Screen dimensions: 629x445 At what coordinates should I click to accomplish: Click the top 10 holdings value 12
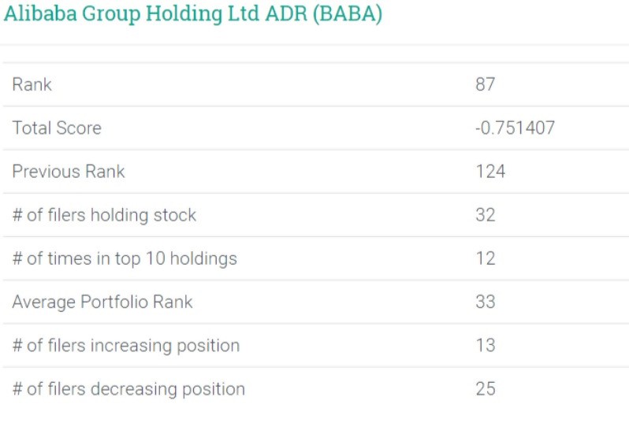coord(486,258)
